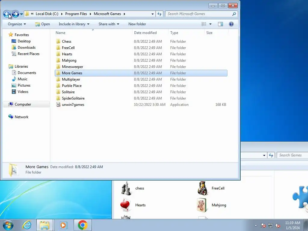Launch Google Chrome from taskbar

coord(82,225)
